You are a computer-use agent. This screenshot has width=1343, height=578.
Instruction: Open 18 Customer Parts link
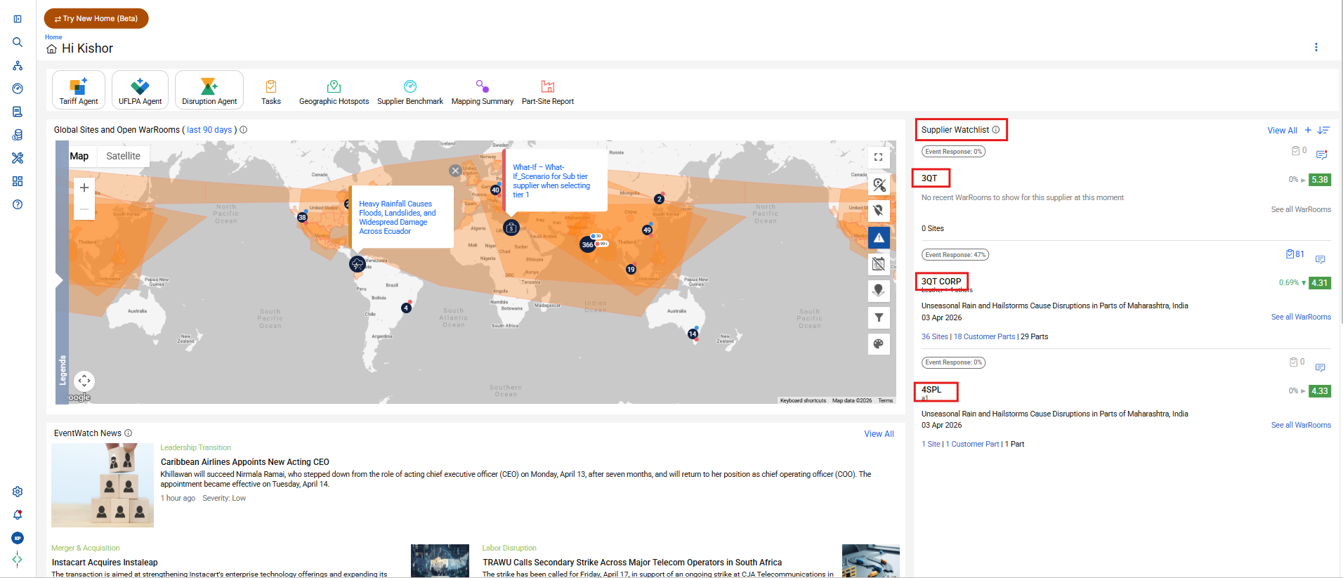(984, 337)
